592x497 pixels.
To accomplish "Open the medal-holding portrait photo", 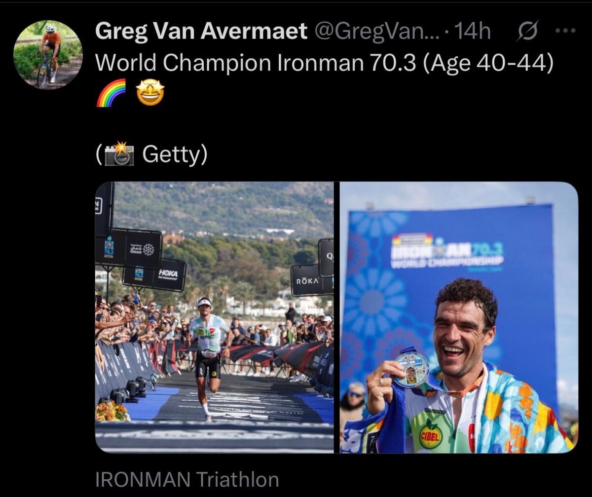I will pos(459,317).
